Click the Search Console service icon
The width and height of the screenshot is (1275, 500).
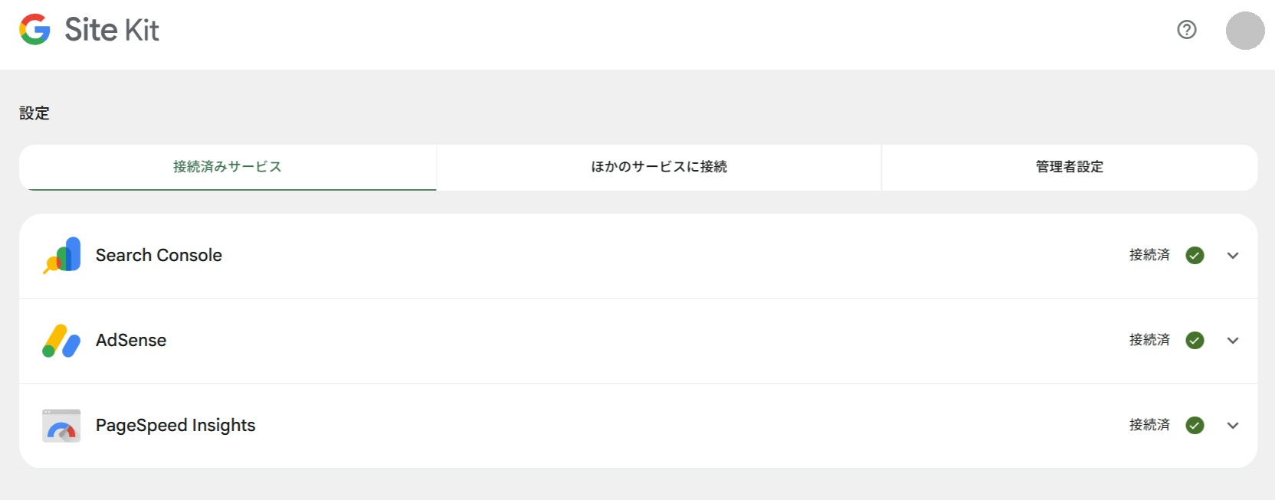[x=62, y=255]
